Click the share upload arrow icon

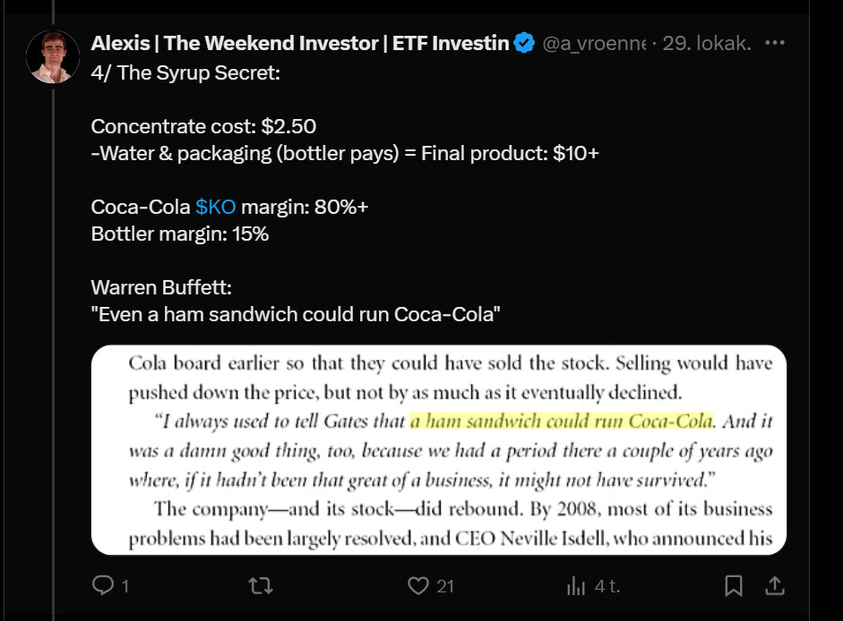pyautogui.click(x=776, y=586)
